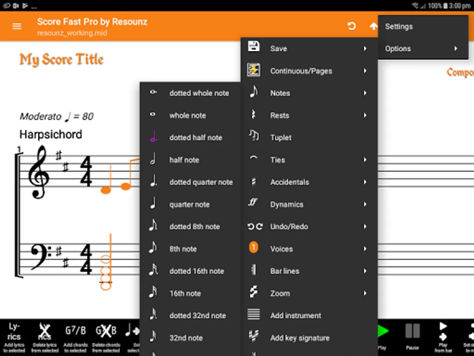This screenshot has height=356, width=474.
Task: Delete lyrics from selected notes
Action: [x=45, y=337]
